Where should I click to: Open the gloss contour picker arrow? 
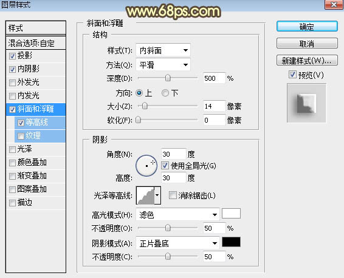click(157, 195)
